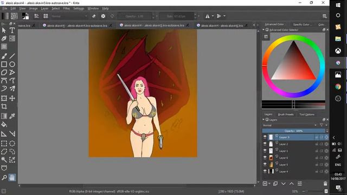The width and height of the screenshot is (347, 195).
Task: Toggle lock on Layer 2
Action: (x=317, y=144)
